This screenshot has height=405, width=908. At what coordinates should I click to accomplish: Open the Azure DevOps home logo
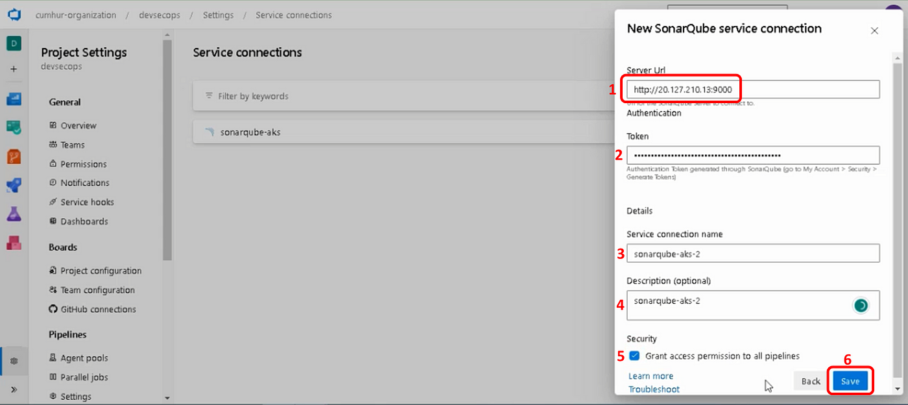(x=14, y=14)
